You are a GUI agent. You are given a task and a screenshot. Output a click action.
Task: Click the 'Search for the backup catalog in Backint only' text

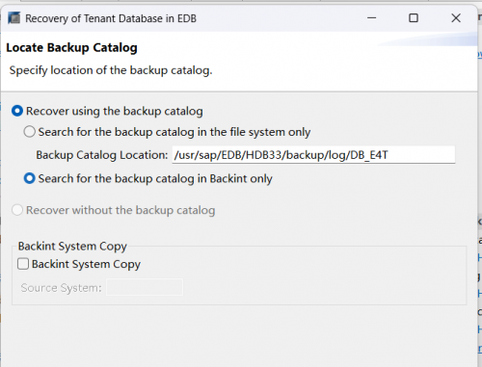click(x=155, y=178)
